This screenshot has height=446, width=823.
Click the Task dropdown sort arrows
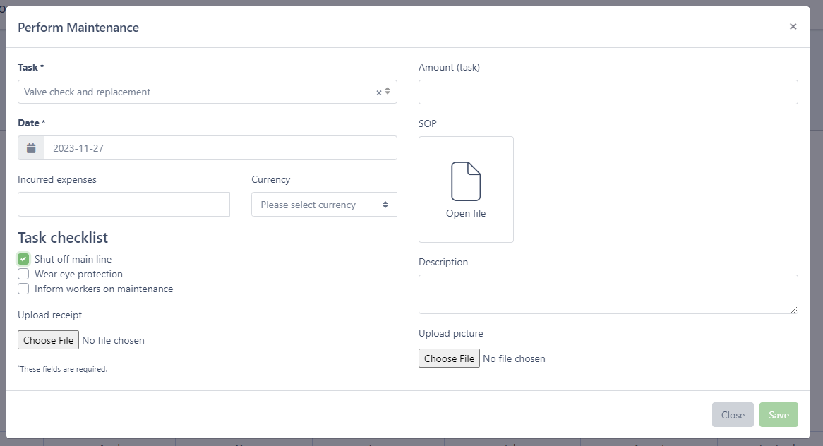click(x=388, y=92)
